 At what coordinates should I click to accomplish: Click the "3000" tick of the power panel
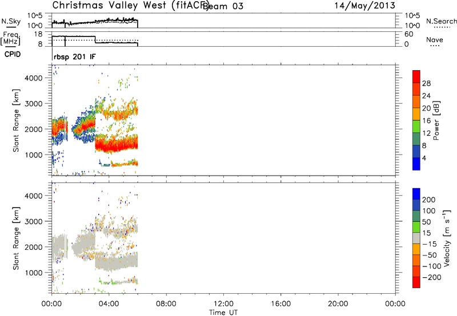click(x=33, y=104)
